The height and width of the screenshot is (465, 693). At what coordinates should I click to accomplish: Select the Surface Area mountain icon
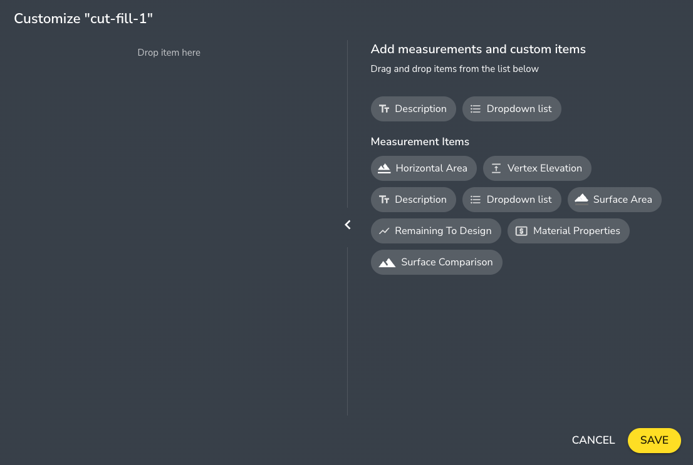[581, 199]
